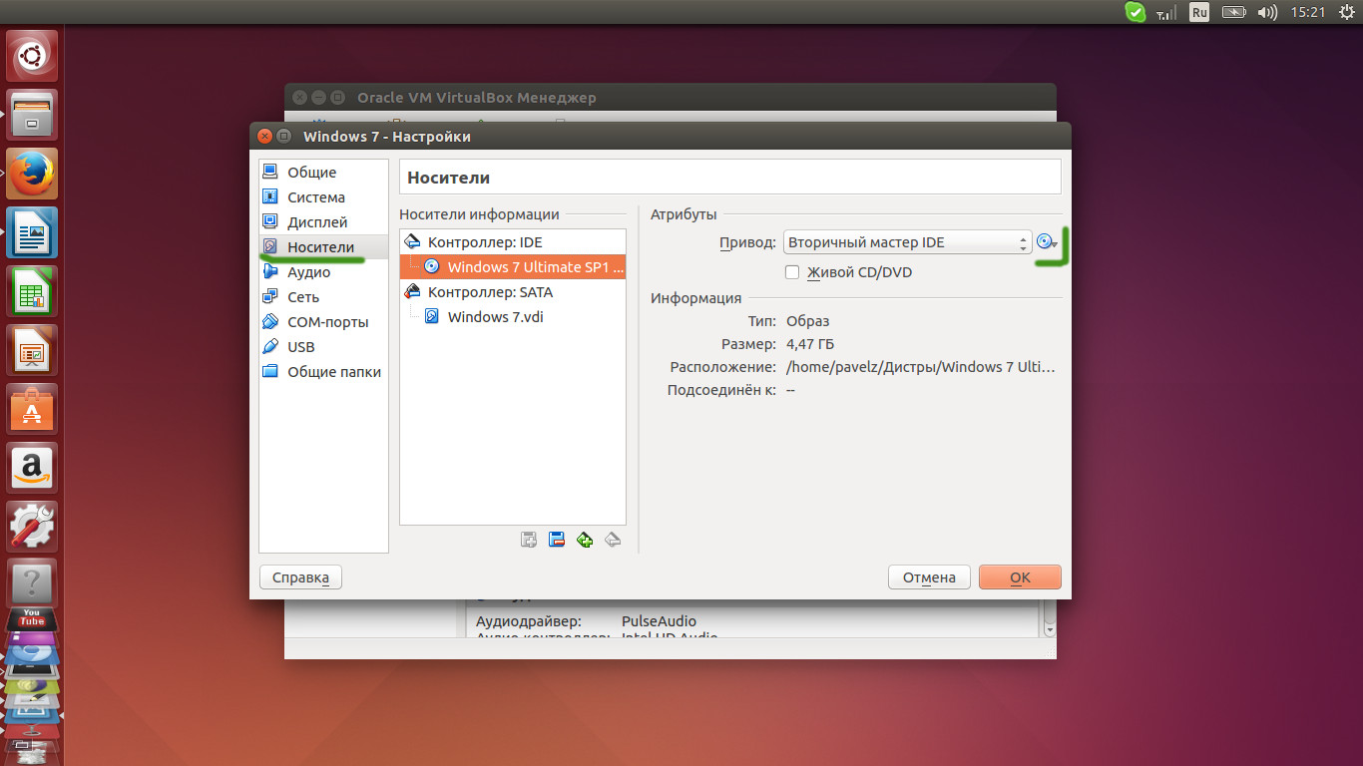Click the green Skype status icon in top panel
Image resolution: width=1363 pixels, height=766 pixels.
point(1135,12)
